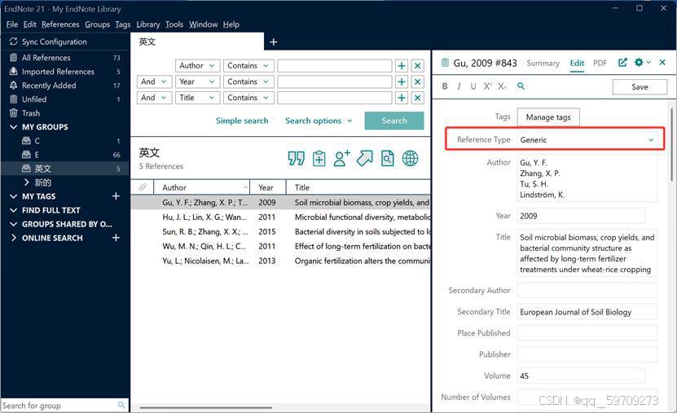Image resolution: width=677 pixels, height=413 pixels.
Task: Open the Tools menu
Action: [174, 24]
